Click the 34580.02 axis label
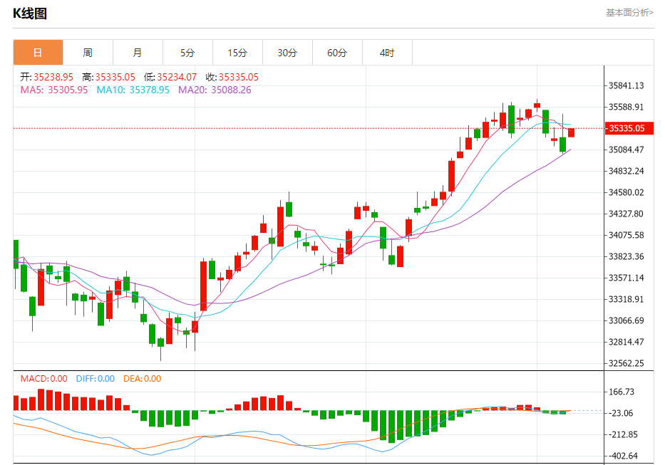The height and width of the screenshot is (465, 665). [x=626, y=192]
